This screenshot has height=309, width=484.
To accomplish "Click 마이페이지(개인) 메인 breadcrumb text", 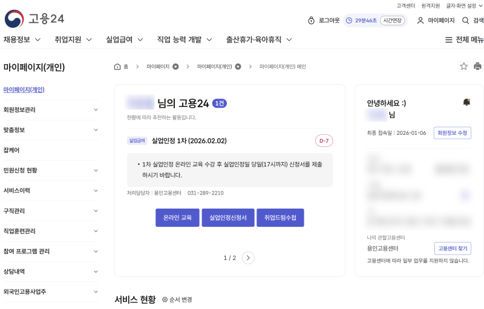I will coord(283,67).
